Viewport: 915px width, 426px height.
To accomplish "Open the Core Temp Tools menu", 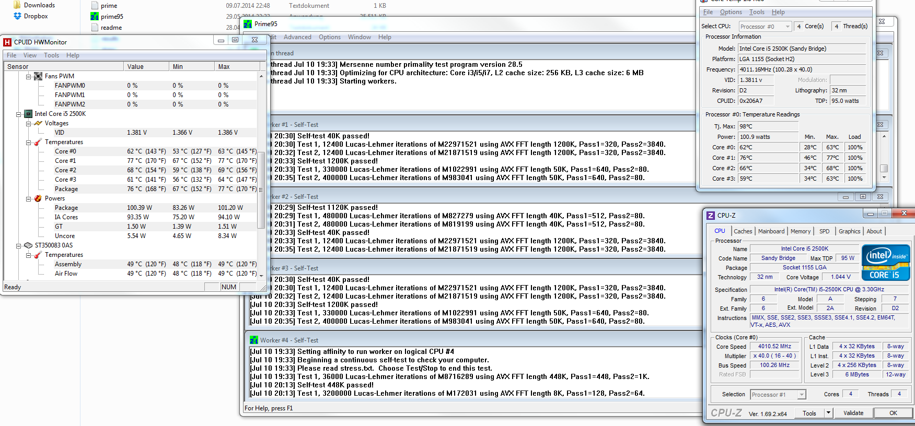I will point(757,12).
